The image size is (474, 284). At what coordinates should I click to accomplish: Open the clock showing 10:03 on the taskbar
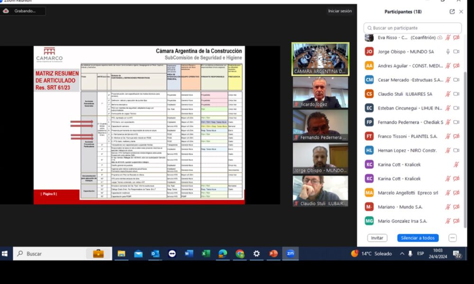pyautogui.click(x=438, y=254)
